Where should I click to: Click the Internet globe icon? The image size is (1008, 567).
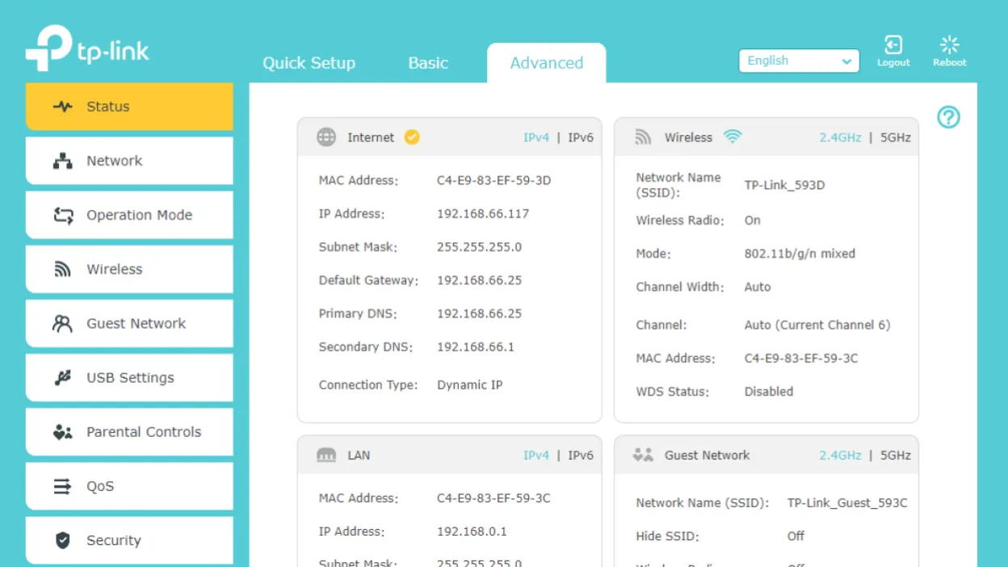[326, 137]
